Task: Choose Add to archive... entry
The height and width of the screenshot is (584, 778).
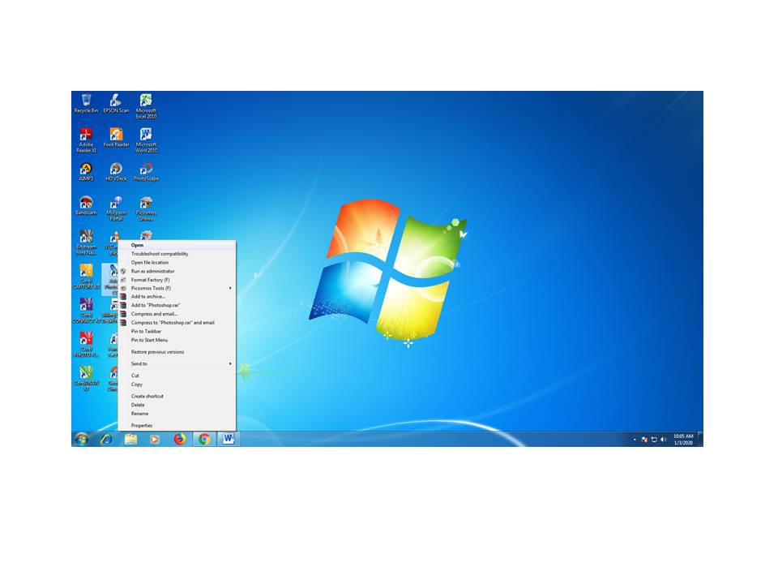Action: click(x=177, y=297)
